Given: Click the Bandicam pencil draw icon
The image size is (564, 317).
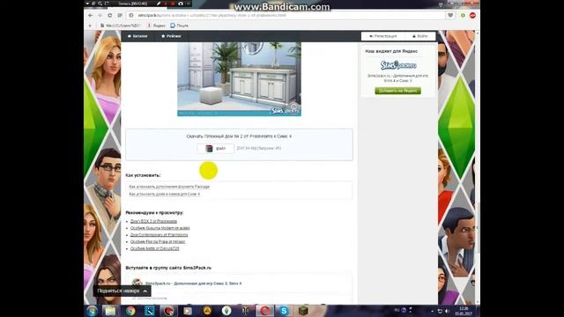Looking at the screenshot, I should tap(159, 4).
